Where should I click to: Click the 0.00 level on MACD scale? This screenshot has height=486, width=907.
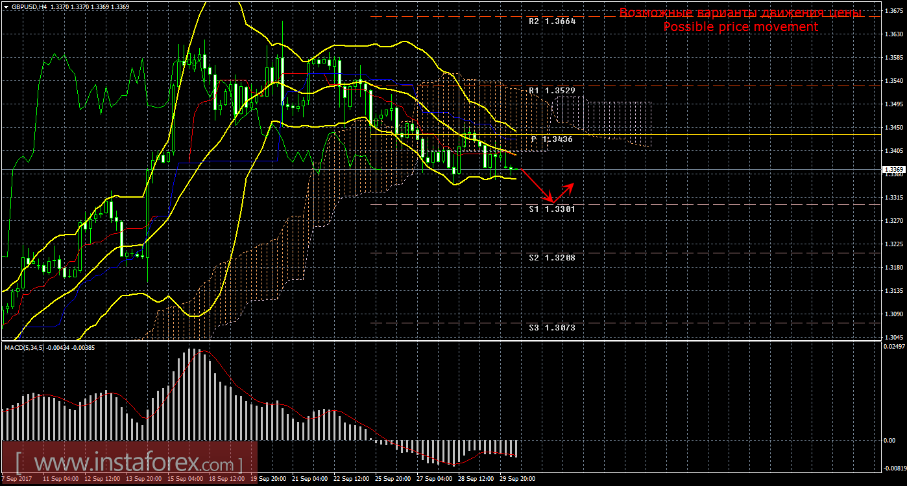[891, 441]
